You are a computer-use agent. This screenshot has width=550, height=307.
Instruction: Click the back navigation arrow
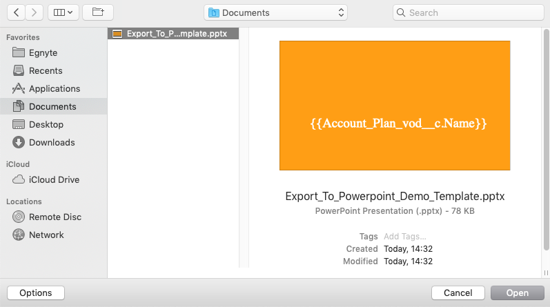coord(16,12)
